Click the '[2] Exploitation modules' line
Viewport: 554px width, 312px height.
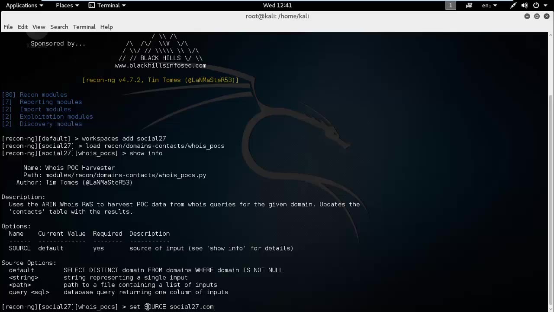coord(47,117)
